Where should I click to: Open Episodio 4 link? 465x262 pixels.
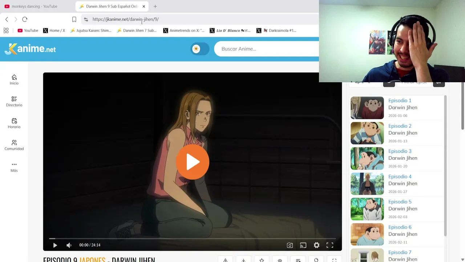click(x=400, y=176)
